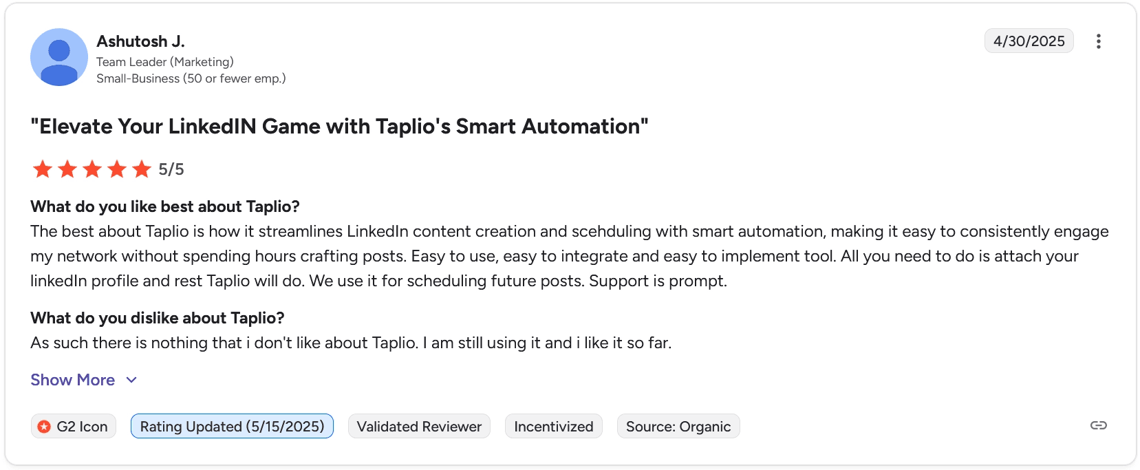Click the Show More chevron arrow
This screenshot has height=470, width=1140.
click(x=131, y=380)
